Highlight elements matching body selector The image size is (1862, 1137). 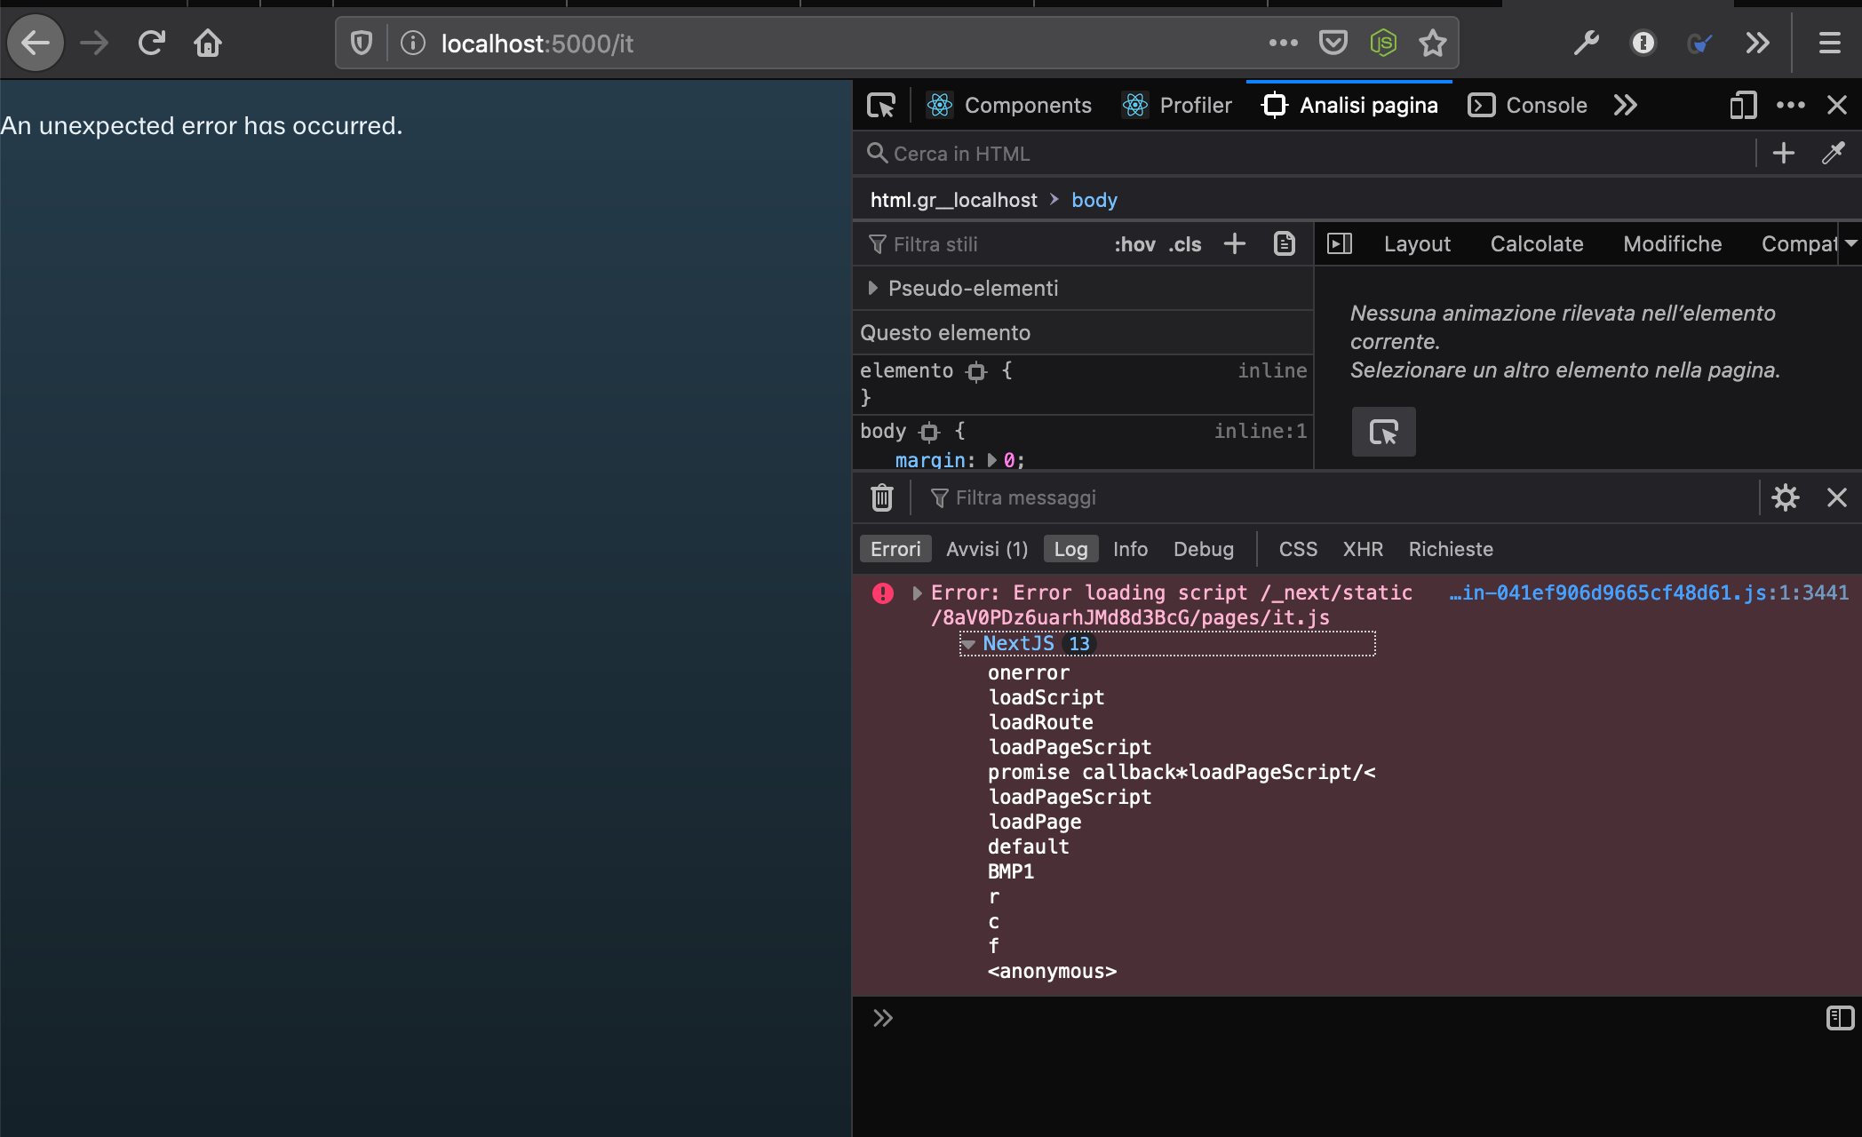tap(929, 432)
